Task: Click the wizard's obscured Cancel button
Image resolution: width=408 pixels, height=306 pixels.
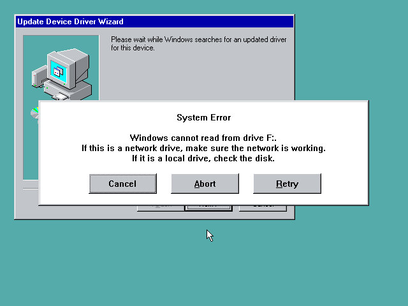Action: 263,208
